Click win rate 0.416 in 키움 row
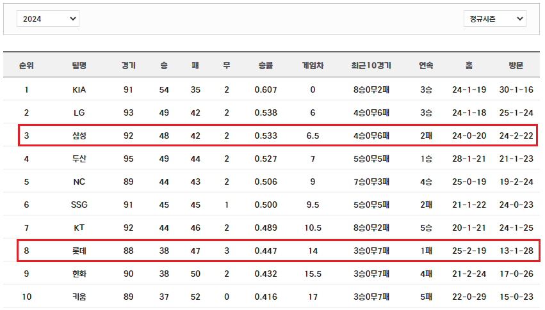The height and width of the screenshot is (310, 545). click(x=266, y=297)
